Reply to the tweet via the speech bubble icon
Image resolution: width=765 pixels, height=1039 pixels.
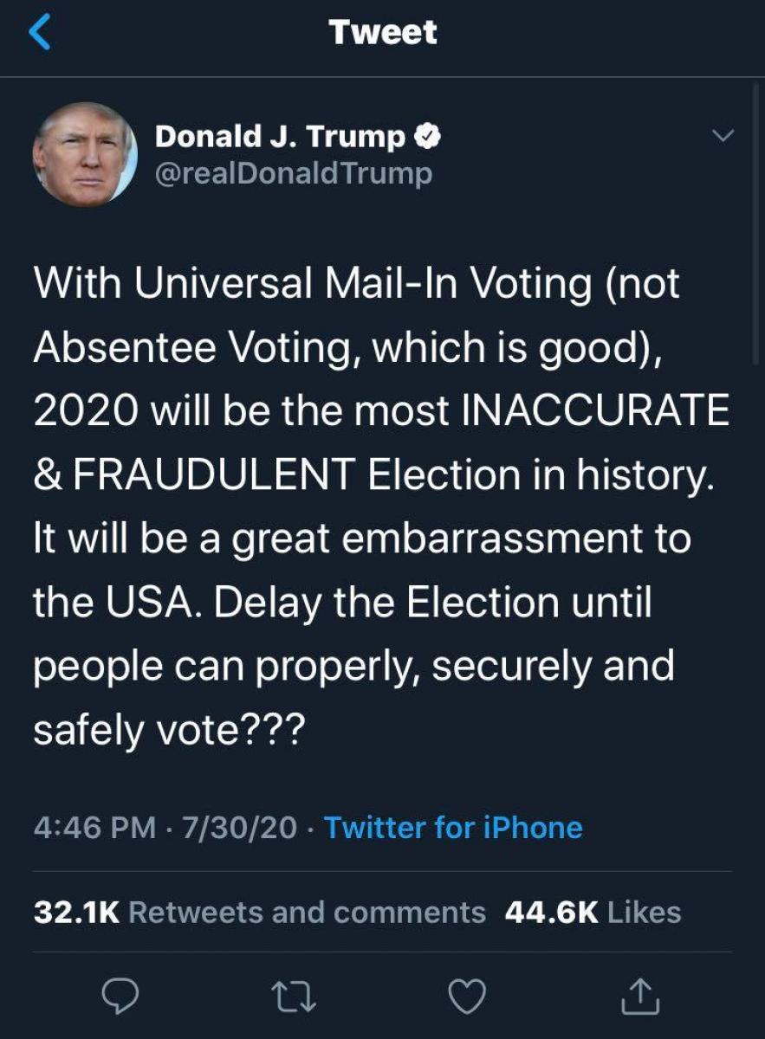point(122,998)
